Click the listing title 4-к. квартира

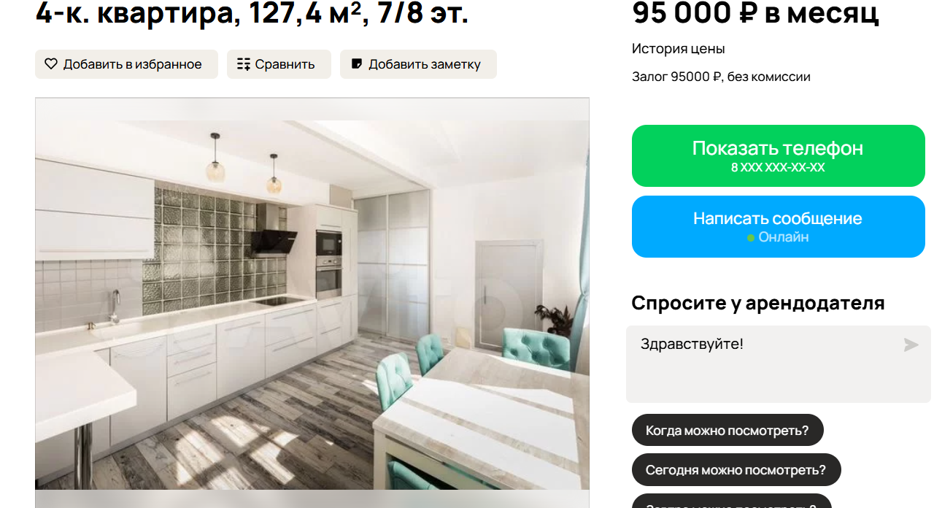pyautogui.click(x=132, y=13)
